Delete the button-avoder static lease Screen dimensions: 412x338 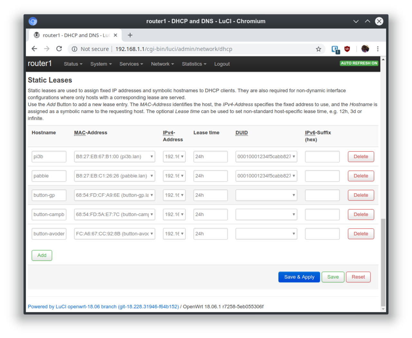coord(361,234)
